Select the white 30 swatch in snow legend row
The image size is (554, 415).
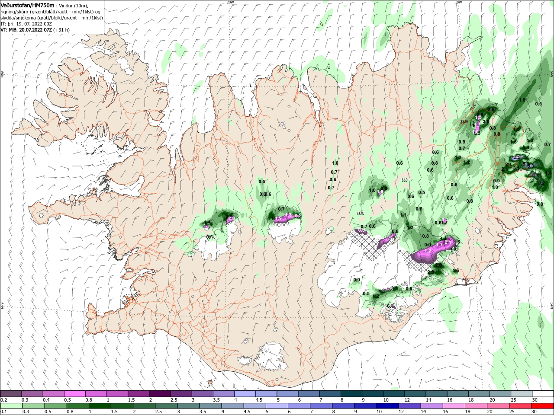tap(543, 394)
